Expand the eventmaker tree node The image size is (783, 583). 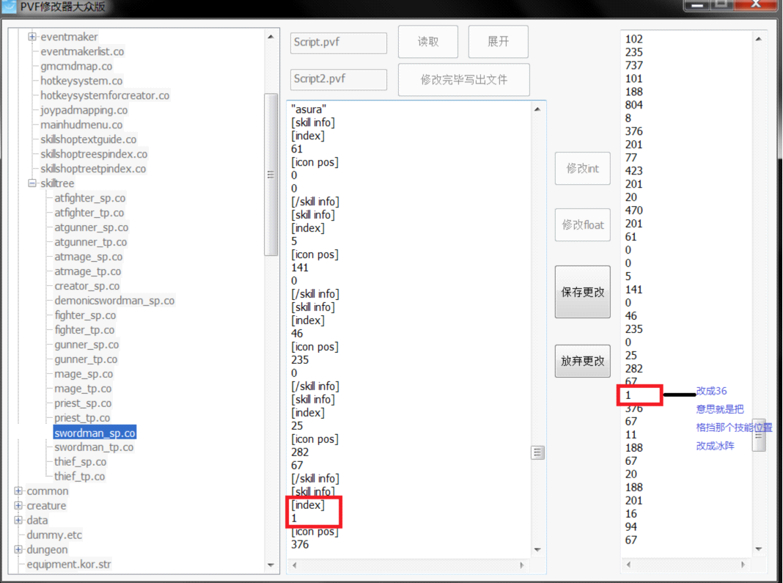[32, 37]
